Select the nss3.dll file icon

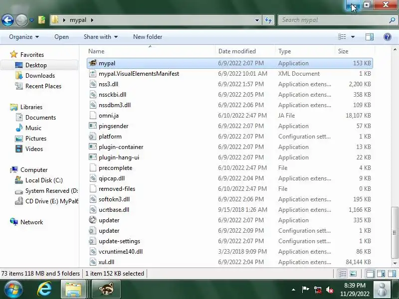coord(93,84)
